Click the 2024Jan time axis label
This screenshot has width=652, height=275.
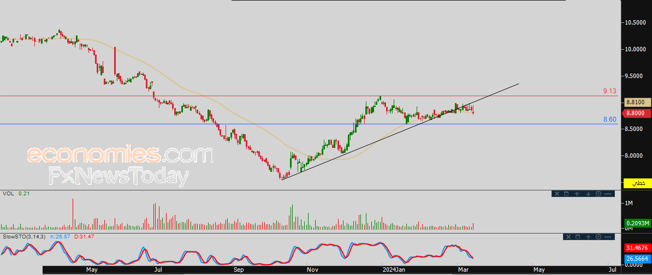pos(394,270)
